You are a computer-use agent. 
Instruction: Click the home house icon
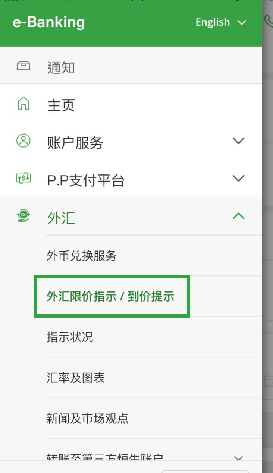point(23,103)
